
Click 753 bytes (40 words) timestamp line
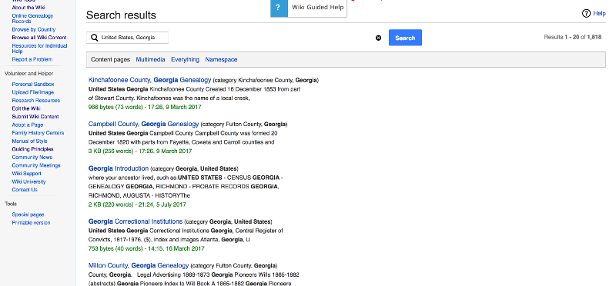(x=146, y=249)
